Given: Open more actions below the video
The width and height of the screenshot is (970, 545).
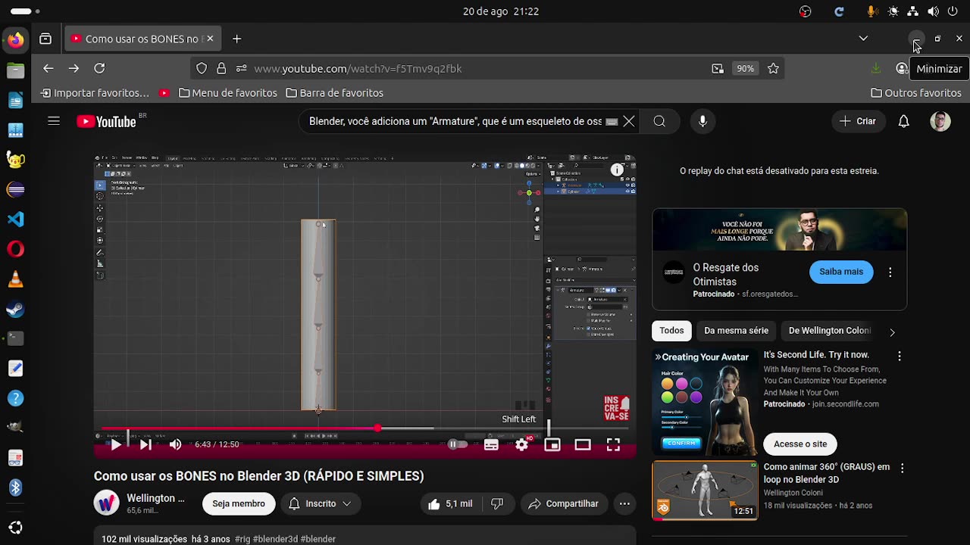Looking at the screenshot, I should click(x=624, y=503).
